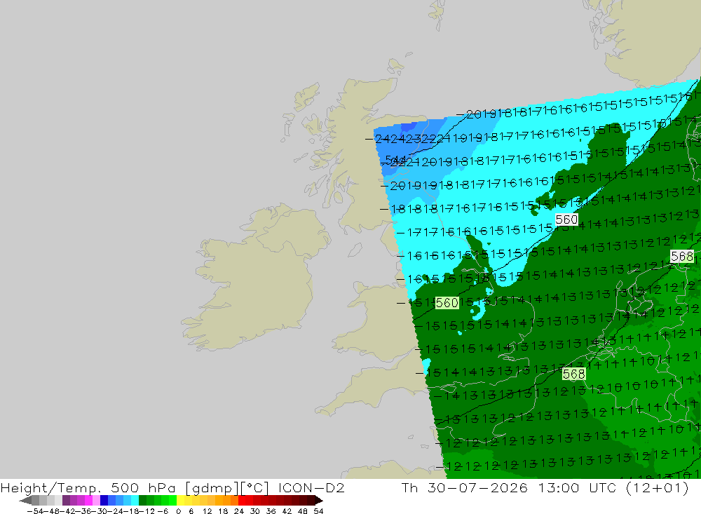Click the gray left arrow of color scale

tap(25, 500)
